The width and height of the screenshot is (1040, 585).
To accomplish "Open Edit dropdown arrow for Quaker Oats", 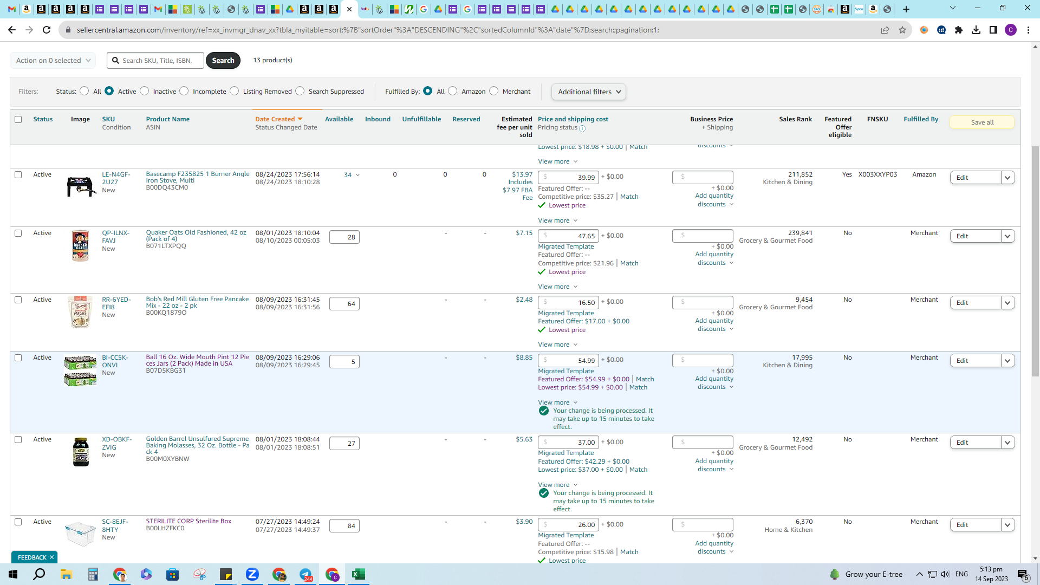I will pos(1007,236).
